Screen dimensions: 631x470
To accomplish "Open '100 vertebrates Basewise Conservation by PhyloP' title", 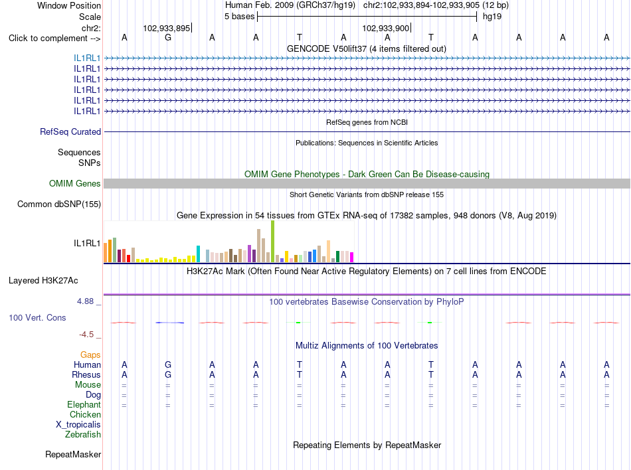I will (x=367, y=301).
